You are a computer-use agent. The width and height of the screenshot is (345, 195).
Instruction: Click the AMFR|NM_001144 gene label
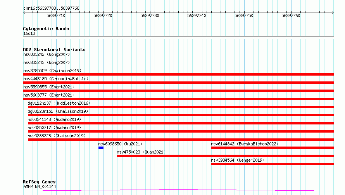point(40,186)
